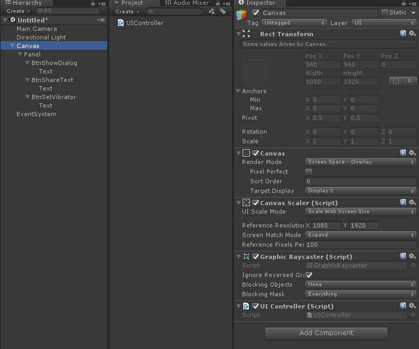Click the raw edit mode R button
This screenshot has width=419, height=349.
409,82
